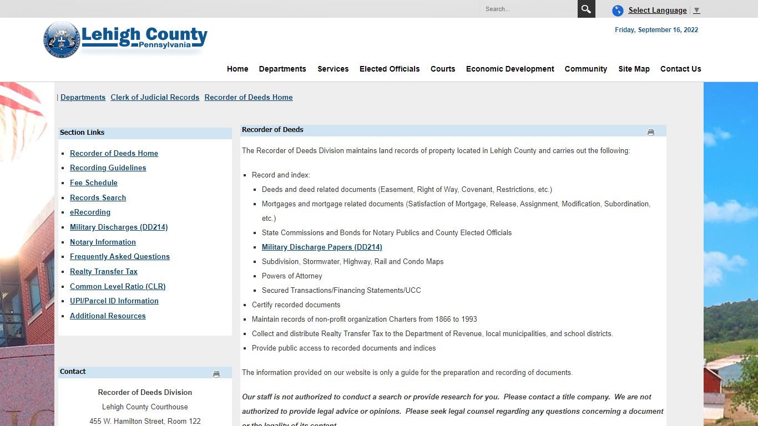
Task: Print the Recorder of Deeds section
Action: click(650, 132)
